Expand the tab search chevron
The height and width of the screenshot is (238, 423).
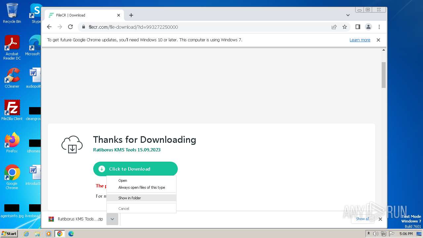pyautogui.click(x=348, y=15)
